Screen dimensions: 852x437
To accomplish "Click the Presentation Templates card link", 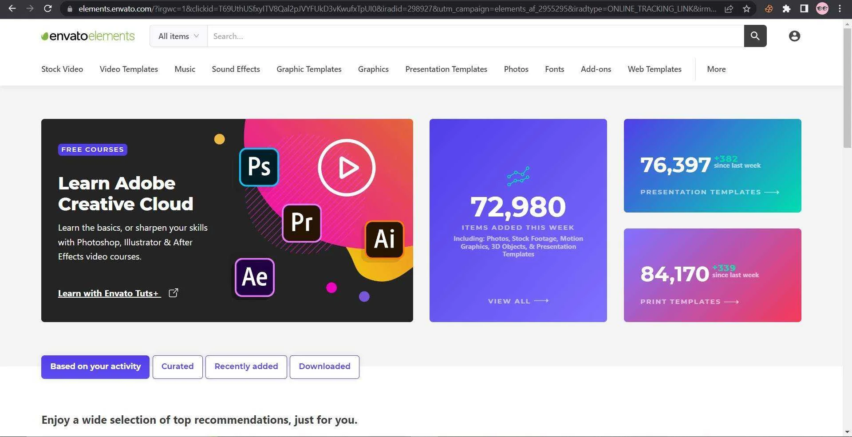I will pyautogui.click(x=700, y=192).
